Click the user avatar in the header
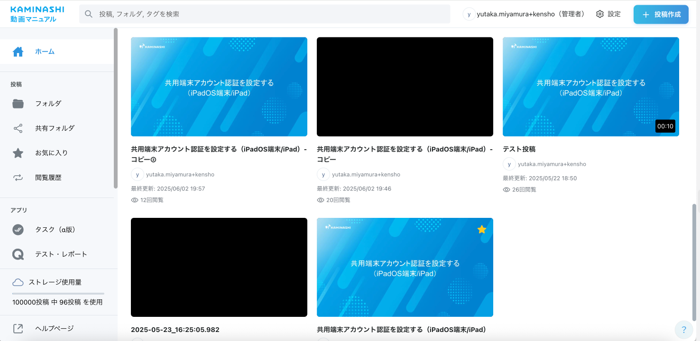Viewport: 700px width, 341px height. point(469,14)
